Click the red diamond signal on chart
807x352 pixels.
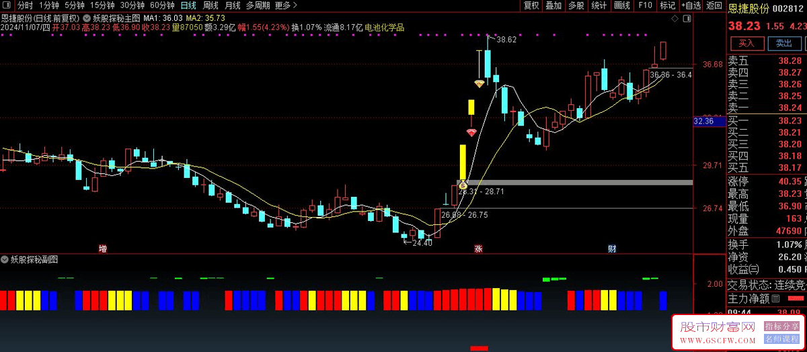[x=471, y=132]
